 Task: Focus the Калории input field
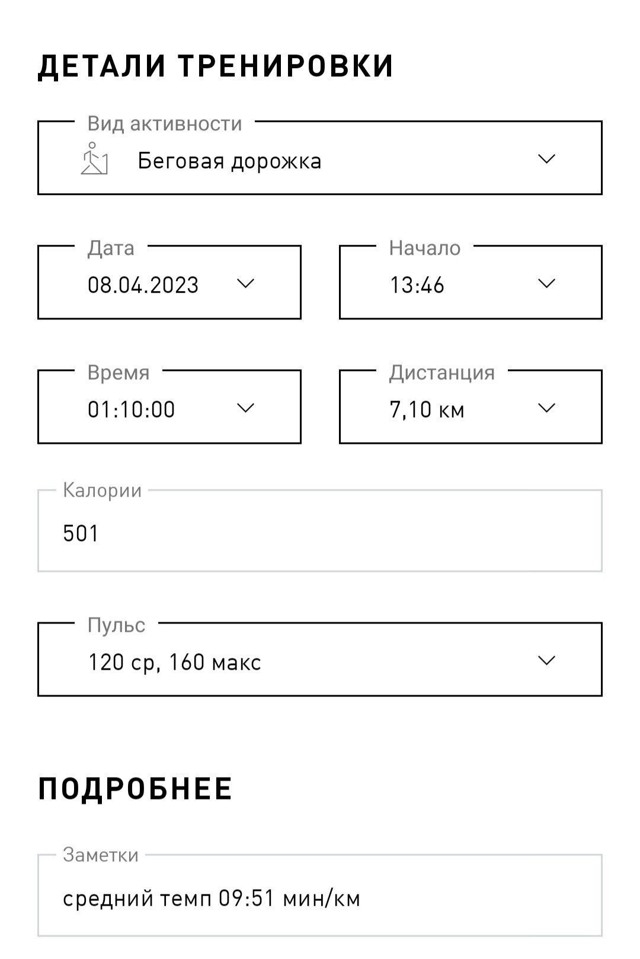(x=320, y=530)
